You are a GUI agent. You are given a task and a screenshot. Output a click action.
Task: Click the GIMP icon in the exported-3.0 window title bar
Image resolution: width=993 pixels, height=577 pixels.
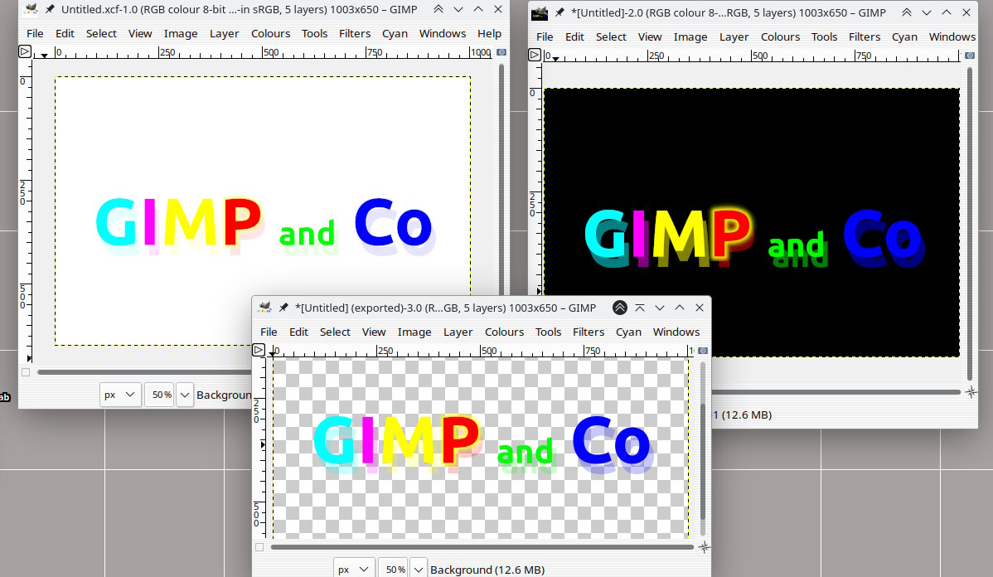(264, 308)
